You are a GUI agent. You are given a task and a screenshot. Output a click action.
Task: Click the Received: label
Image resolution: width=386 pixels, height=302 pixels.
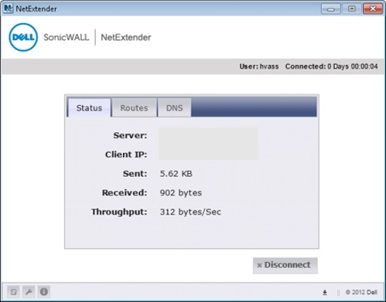tap(125, 193)
